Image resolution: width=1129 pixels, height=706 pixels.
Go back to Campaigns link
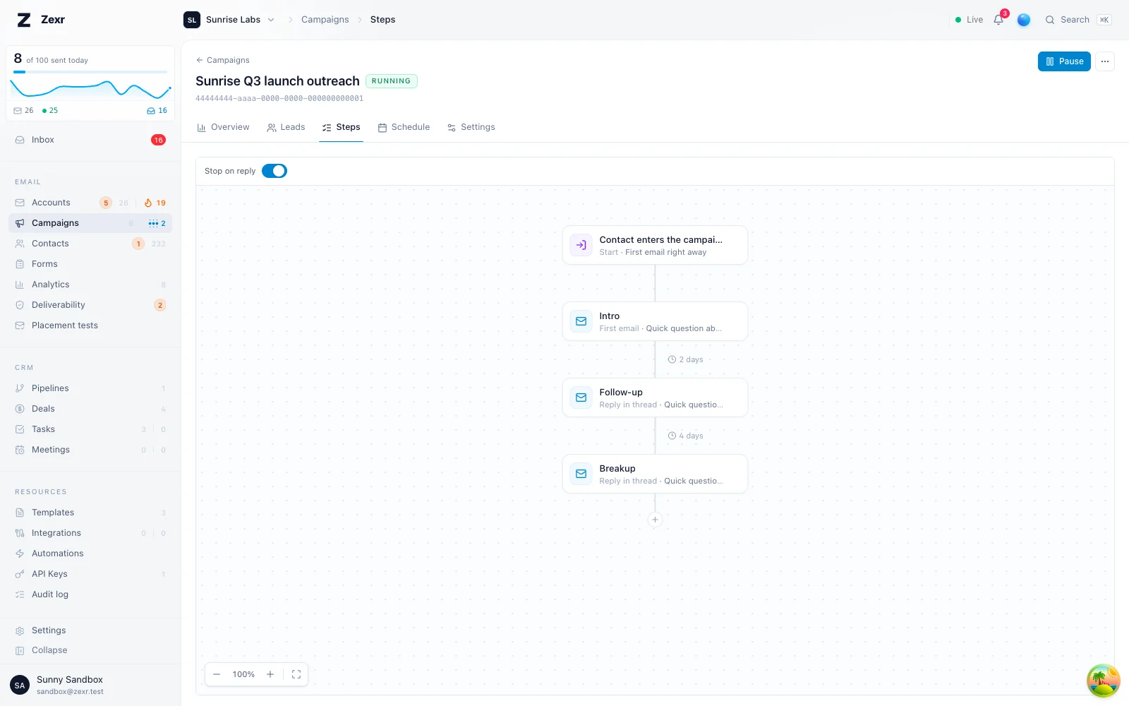point(223,60)
